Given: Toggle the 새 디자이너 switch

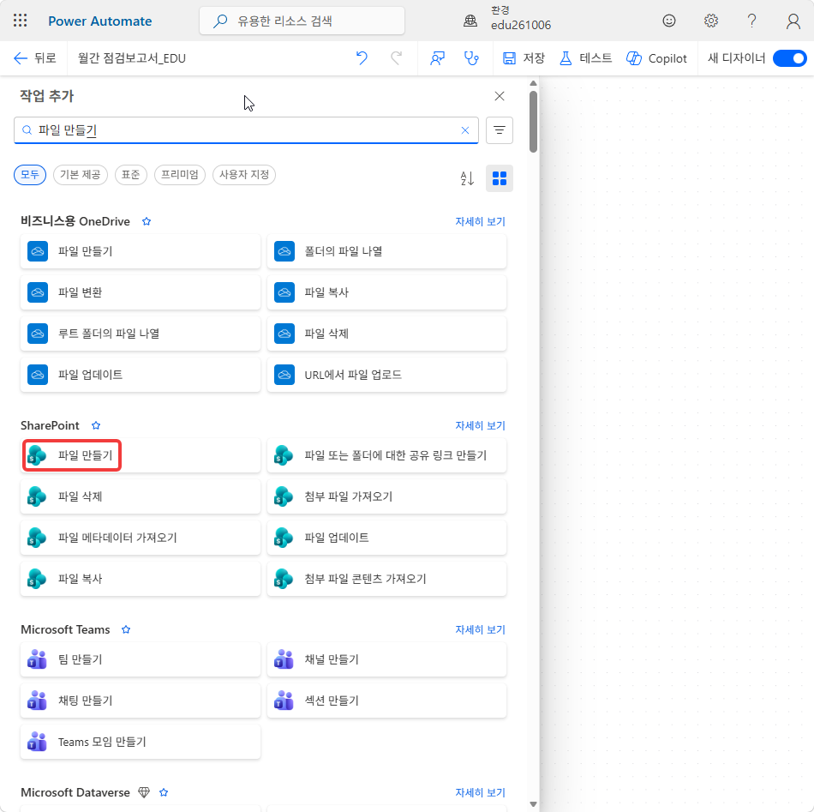Looking at the screenshot, I should (789, 58).
